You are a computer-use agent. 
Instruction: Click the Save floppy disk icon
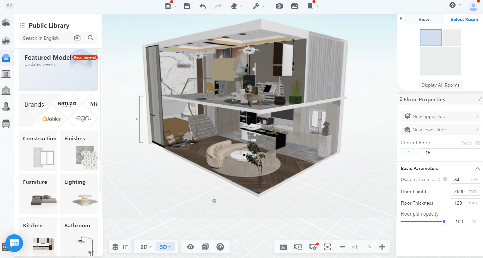187,6
